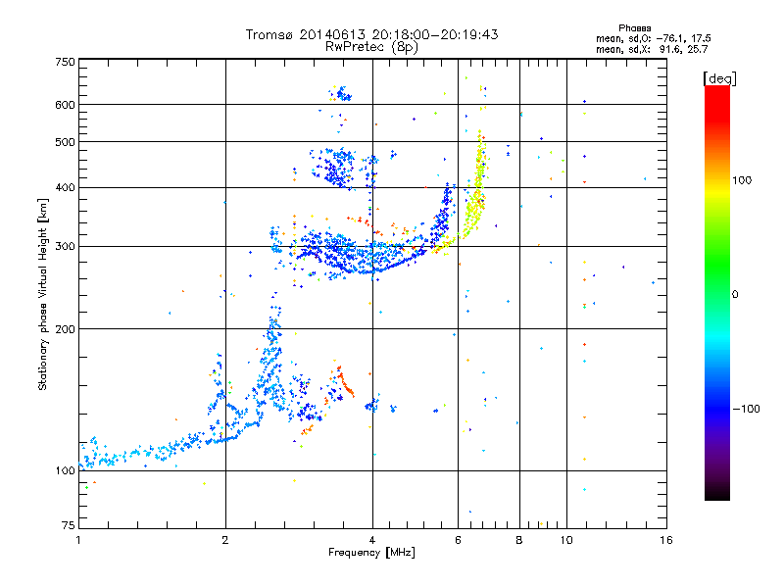Image resolution: width=784 pixels, height=588 pixels.
Task: Select the 'mean, sd,O: -76.1, 17.5' line
Action: [x=653, y=38]
